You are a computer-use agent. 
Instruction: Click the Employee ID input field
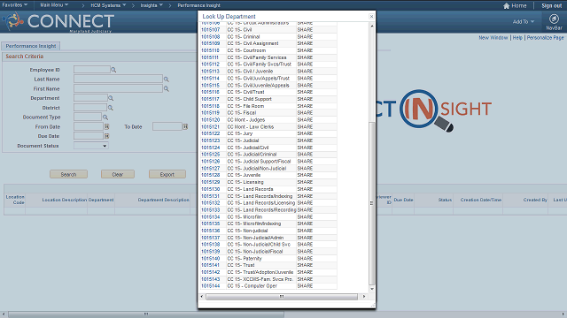click(x=92, y=70)
